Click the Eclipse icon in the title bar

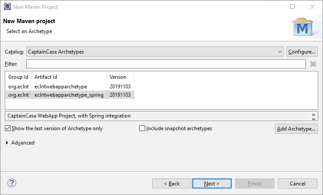point(7,7)
